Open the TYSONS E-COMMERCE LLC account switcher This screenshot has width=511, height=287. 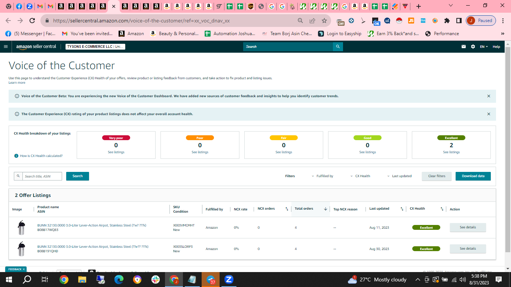coord(95,47)
